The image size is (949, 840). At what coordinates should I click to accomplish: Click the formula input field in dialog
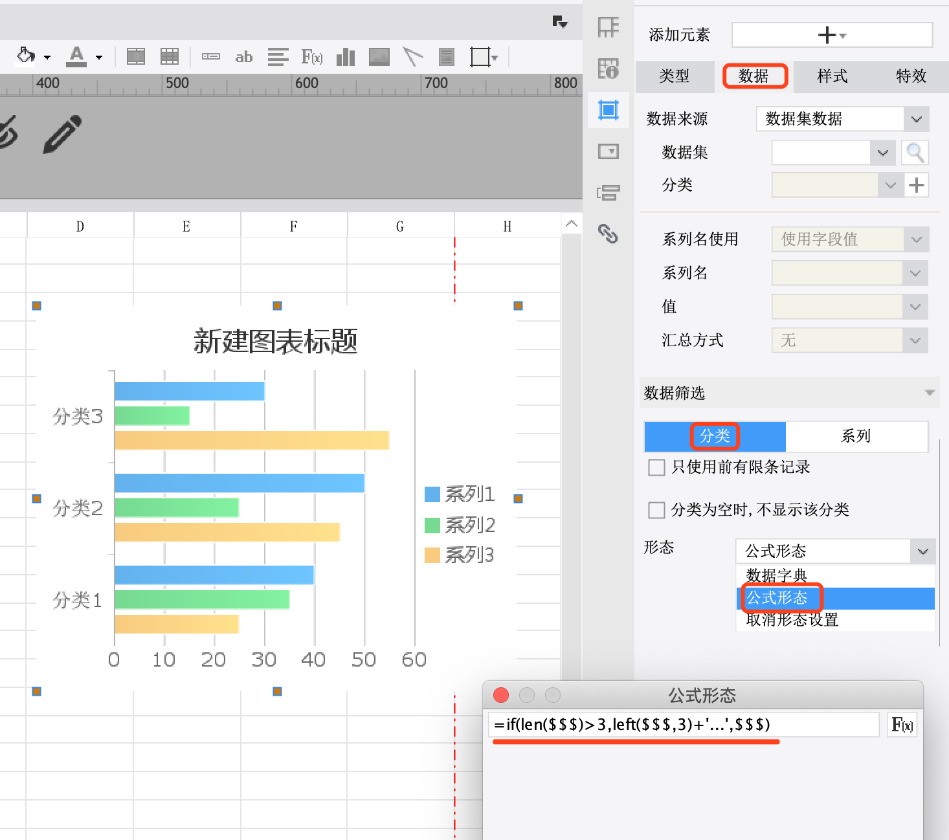tap(684, 725)
